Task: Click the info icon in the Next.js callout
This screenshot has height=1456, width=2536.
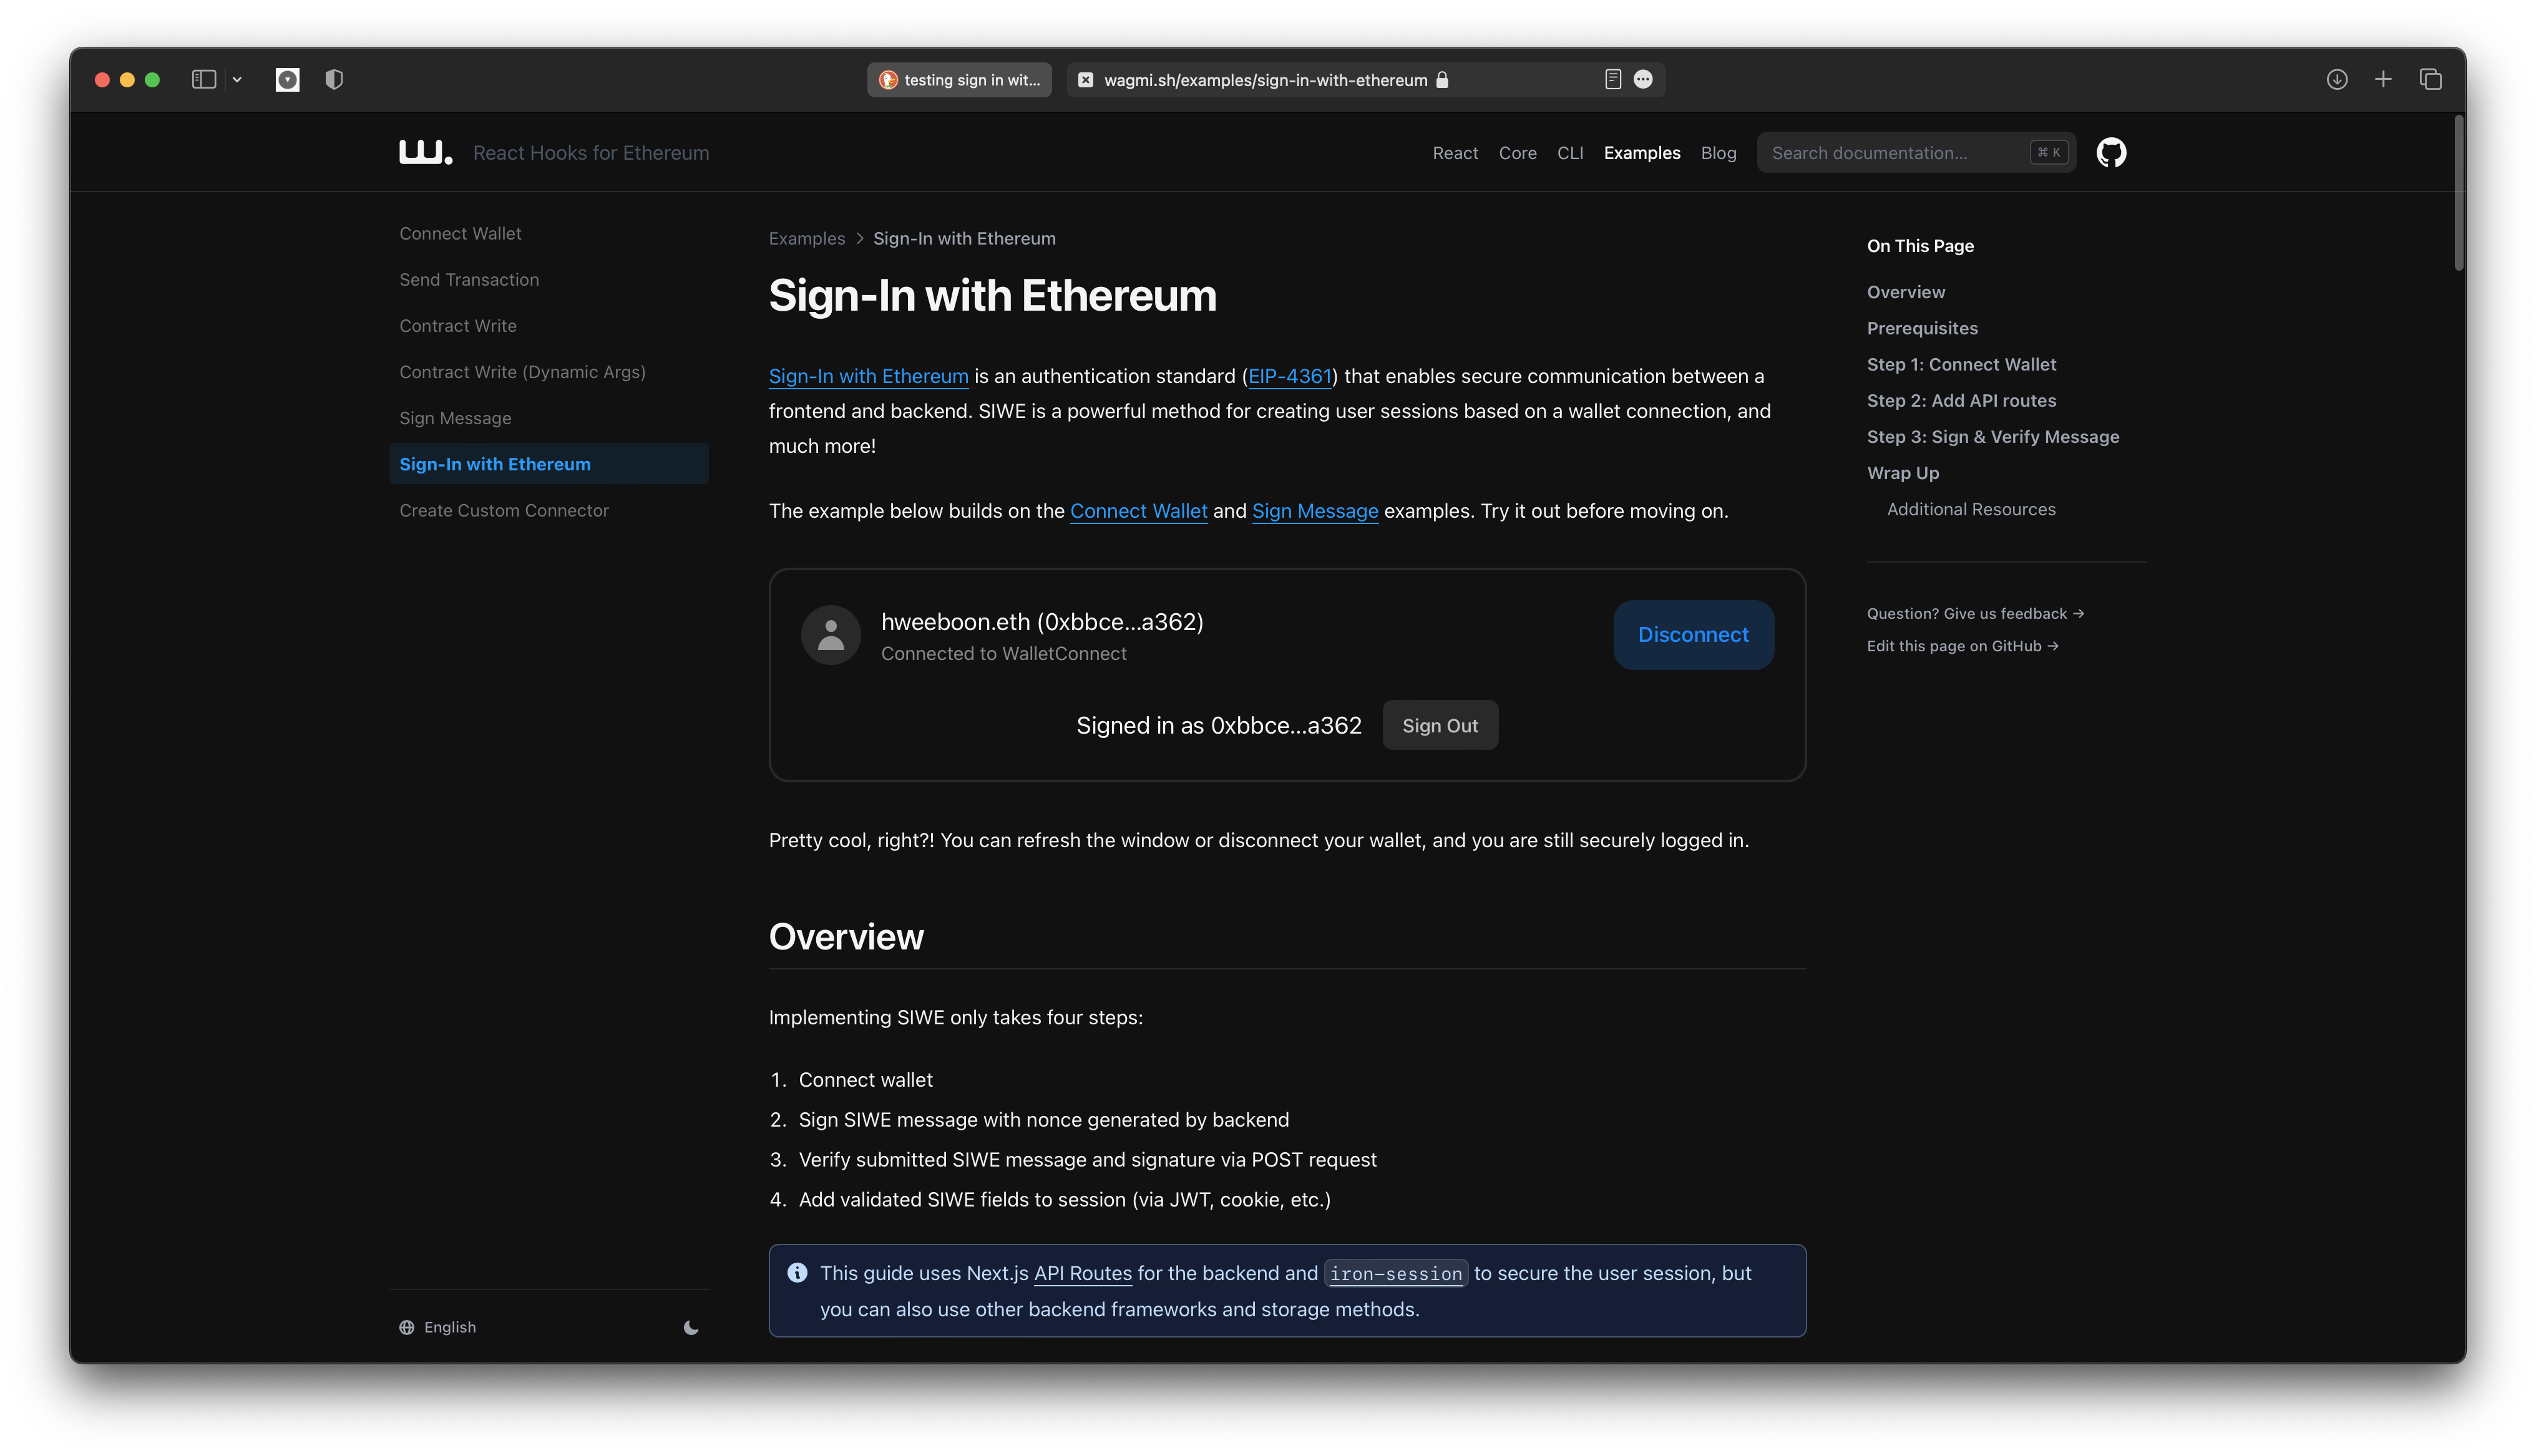Action: coord(798,1272)
